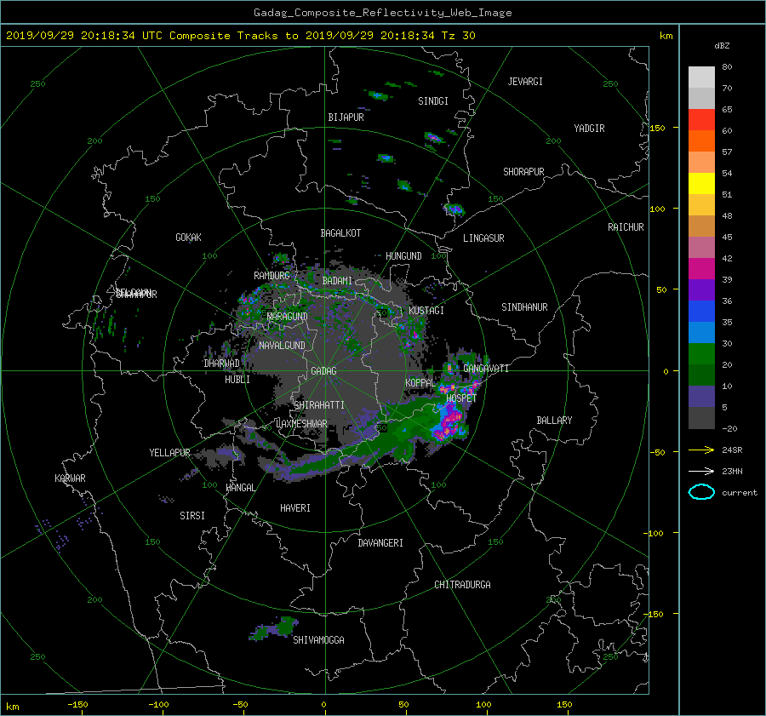The width and height of the screenshot is (766, 716).
Task: Click the YELLAPUR city label
Action: click(169, 453)
